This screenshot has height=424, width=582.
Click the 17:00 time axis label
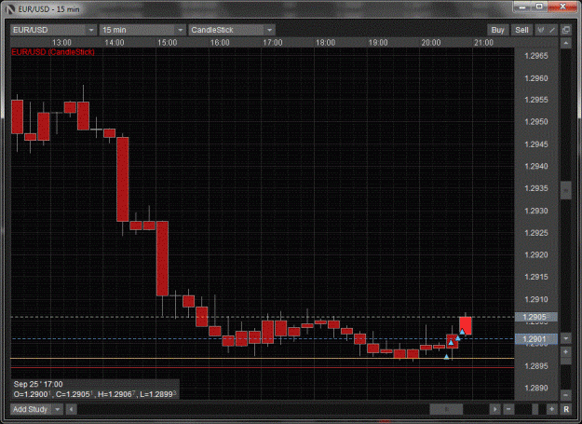(273, 43)
